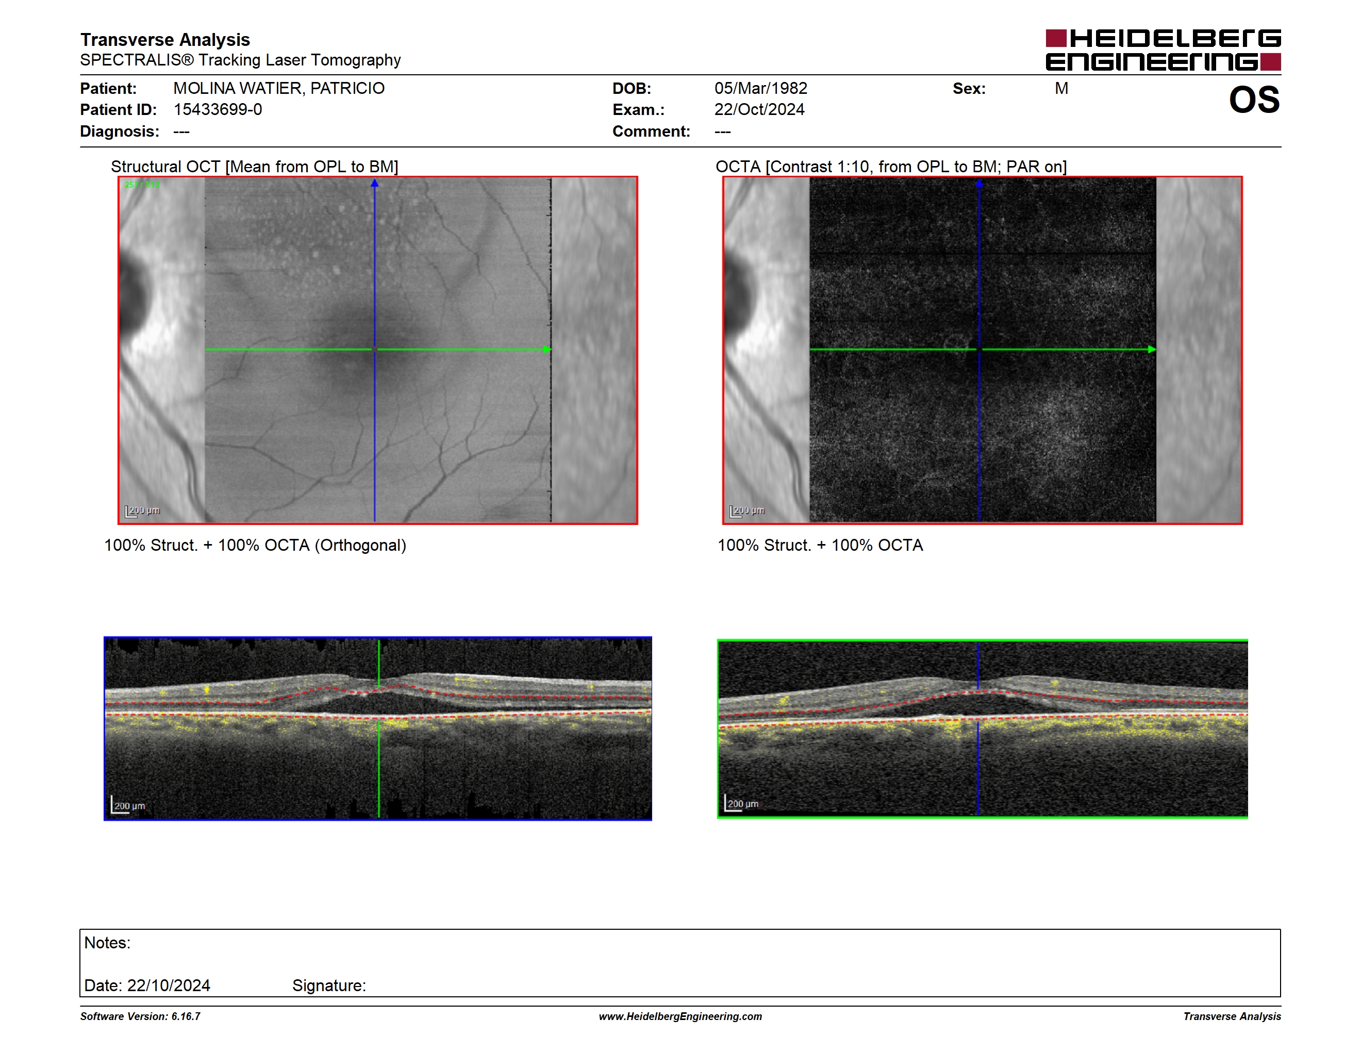Click the 200 µm scale bar on green-framed B-scan

[x=741, y=803]
